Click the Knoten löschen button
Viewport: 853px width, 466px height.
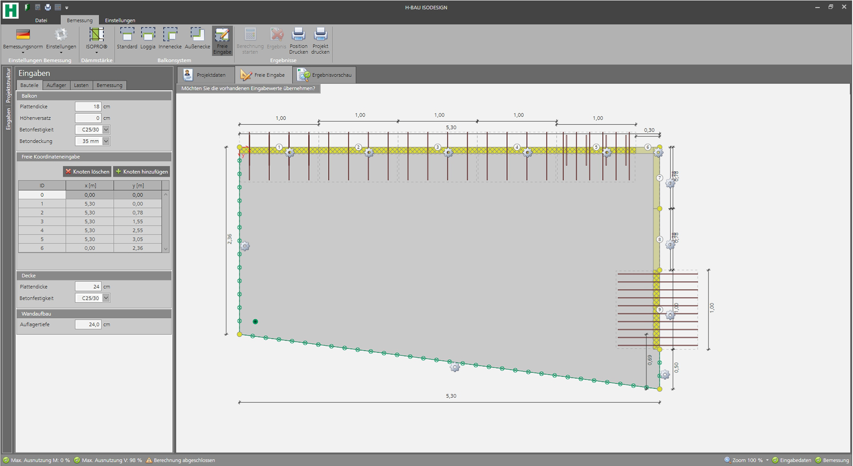(87, 172)
